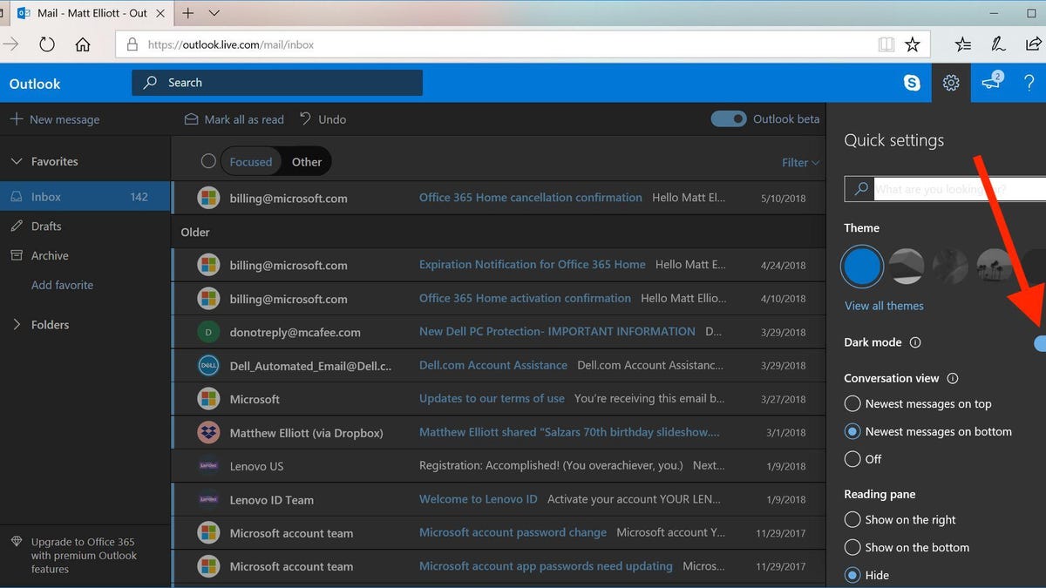
Task: Click the Conversation view info icon
Action: tap(953, 378)
